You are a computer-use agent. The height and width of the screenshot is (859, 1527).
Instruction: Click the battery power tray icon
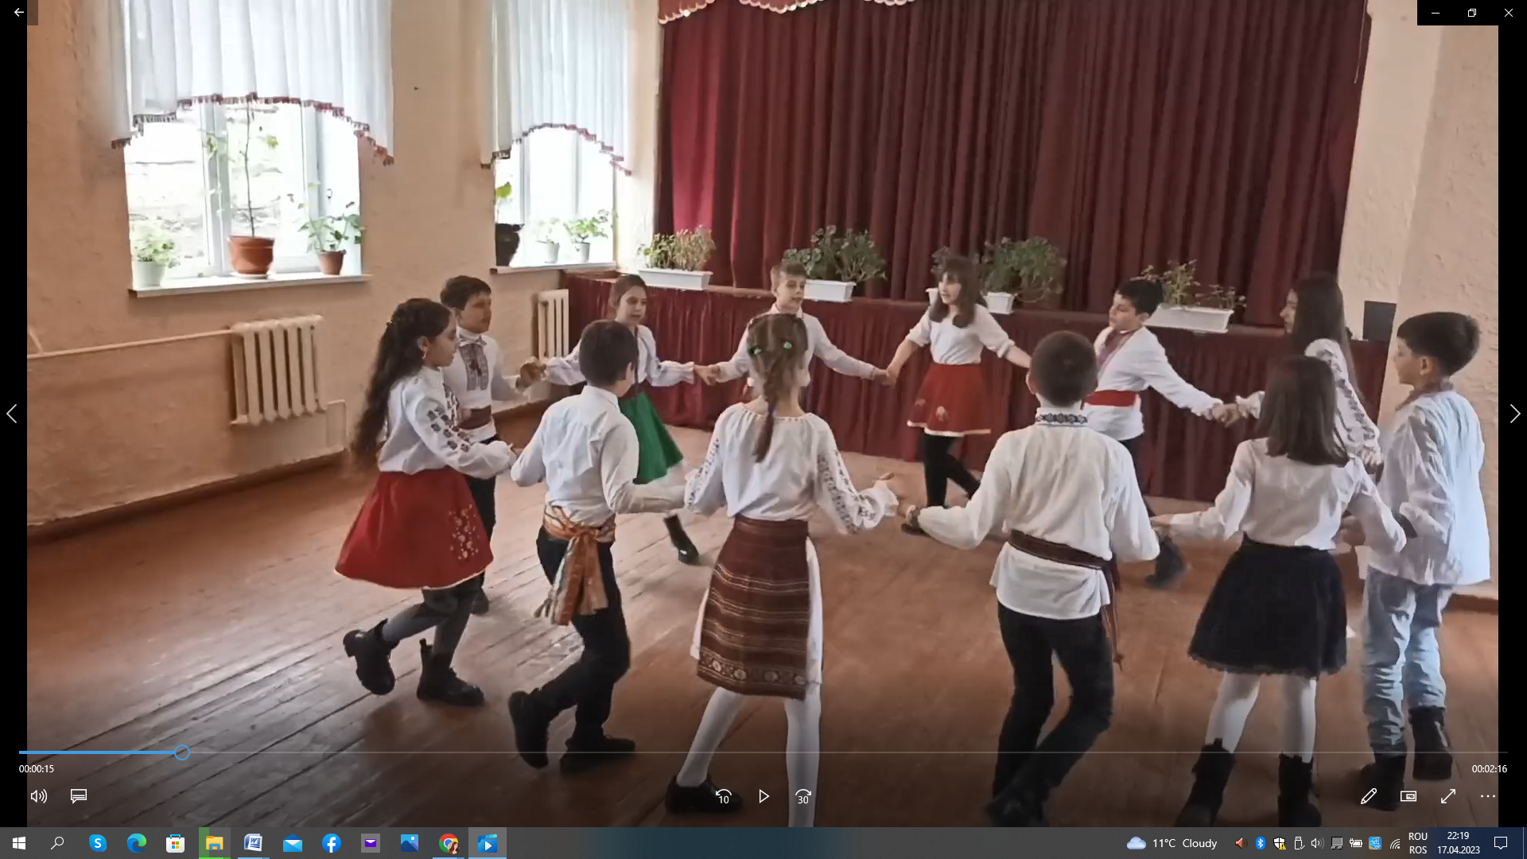[x=1355, y=843]
